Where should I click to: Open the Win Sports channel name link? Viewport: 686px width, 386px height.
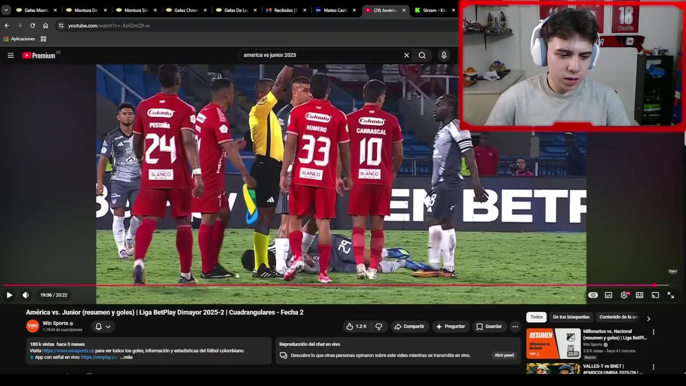point(55,323)
